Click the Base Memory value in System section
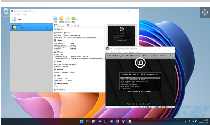Screen dimensions: 210x125 [67, 32]
